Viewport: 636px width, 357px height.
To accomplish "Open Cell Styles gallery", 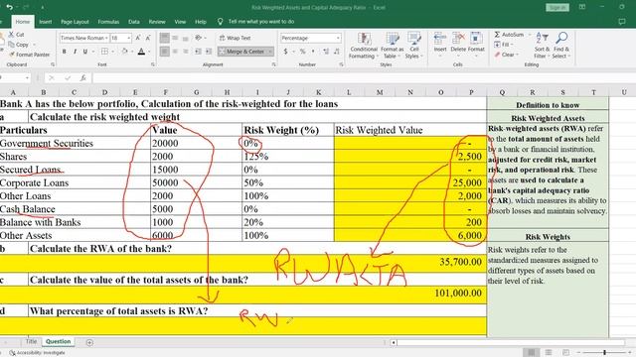I will (x=413, y=46).
